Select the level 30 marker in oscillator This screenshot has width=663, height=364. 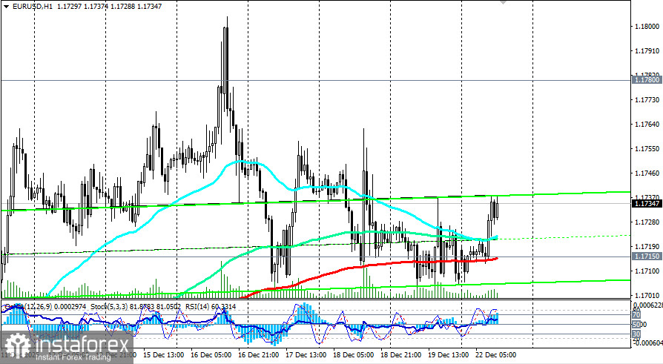pos(636,334)
